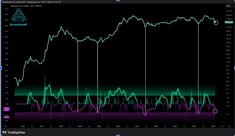Screen dimensions: 235x136
Task: Click the 8,500.00 price scale label
Action: click(x=229, y=11)
